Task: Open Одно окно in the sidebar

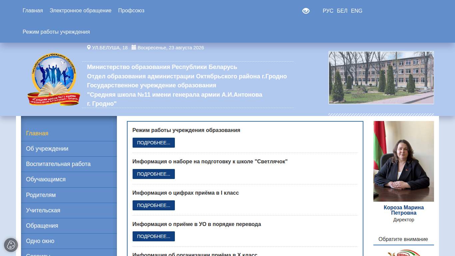Action: (69, 241)
